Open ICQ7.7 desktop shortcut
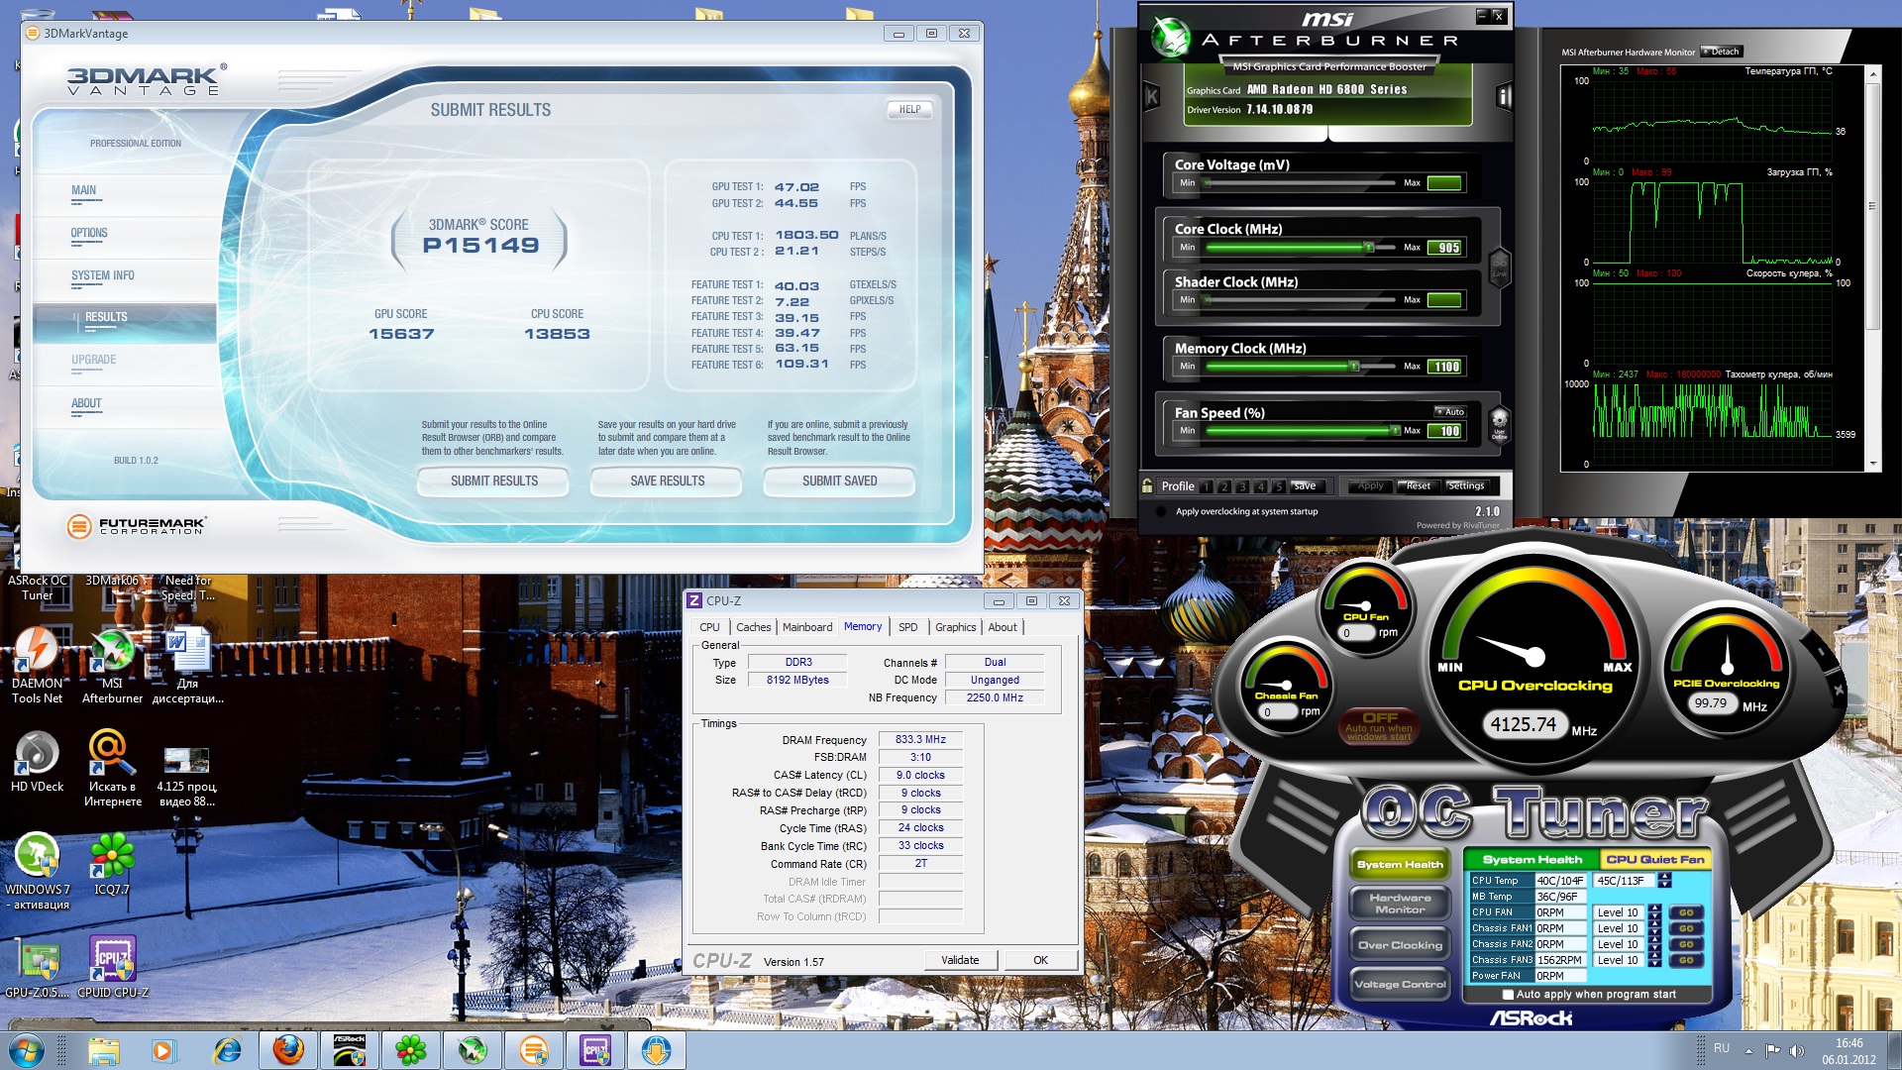The height and width of the screenshot is (1070, 1902). 112,864
